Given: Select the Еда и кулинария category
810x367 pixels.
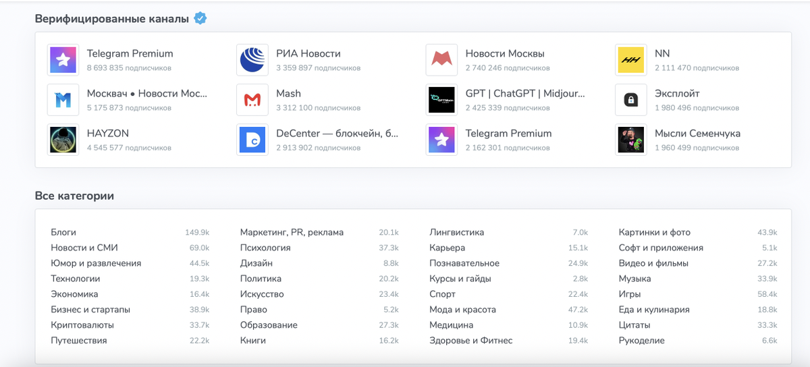Looking at the screenshot, I should point(654,310).
